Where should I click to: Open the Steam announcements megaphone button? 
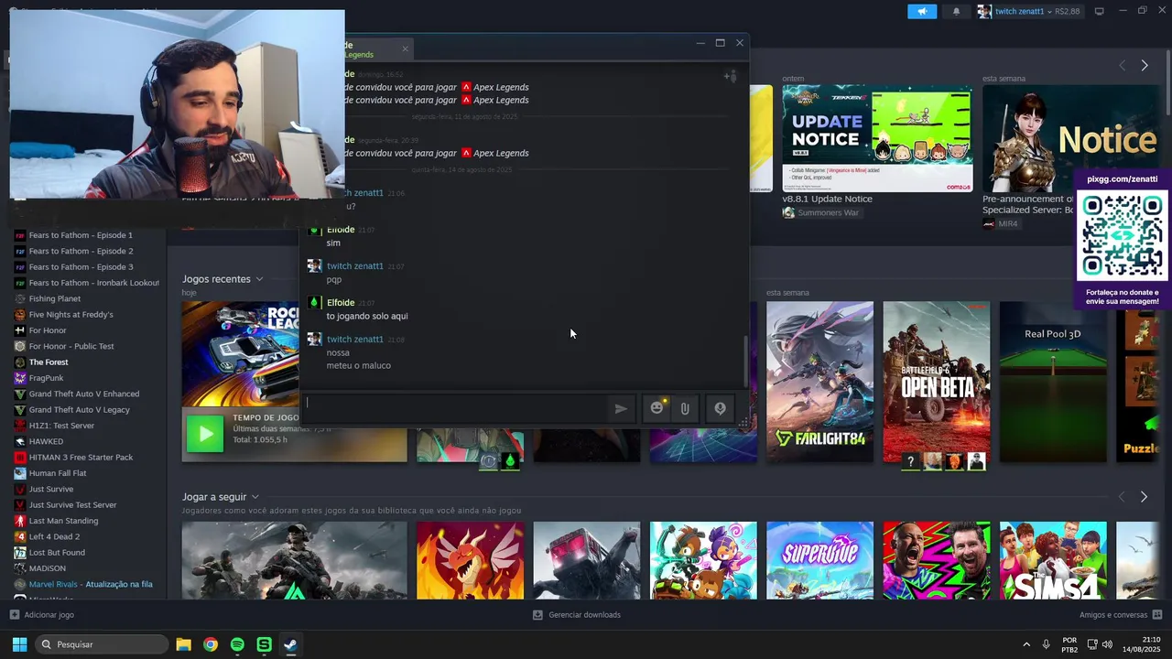point(922,11)
